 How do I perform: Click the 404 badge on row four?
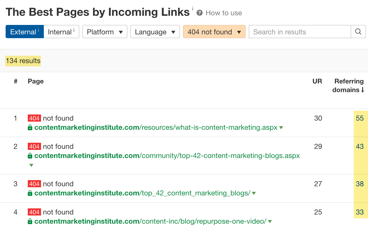[x=34, y=212]
